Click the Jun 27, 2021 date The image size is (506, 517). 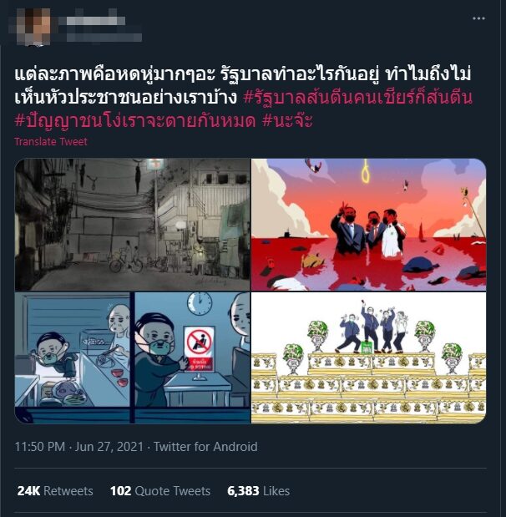tap(109, 447)
